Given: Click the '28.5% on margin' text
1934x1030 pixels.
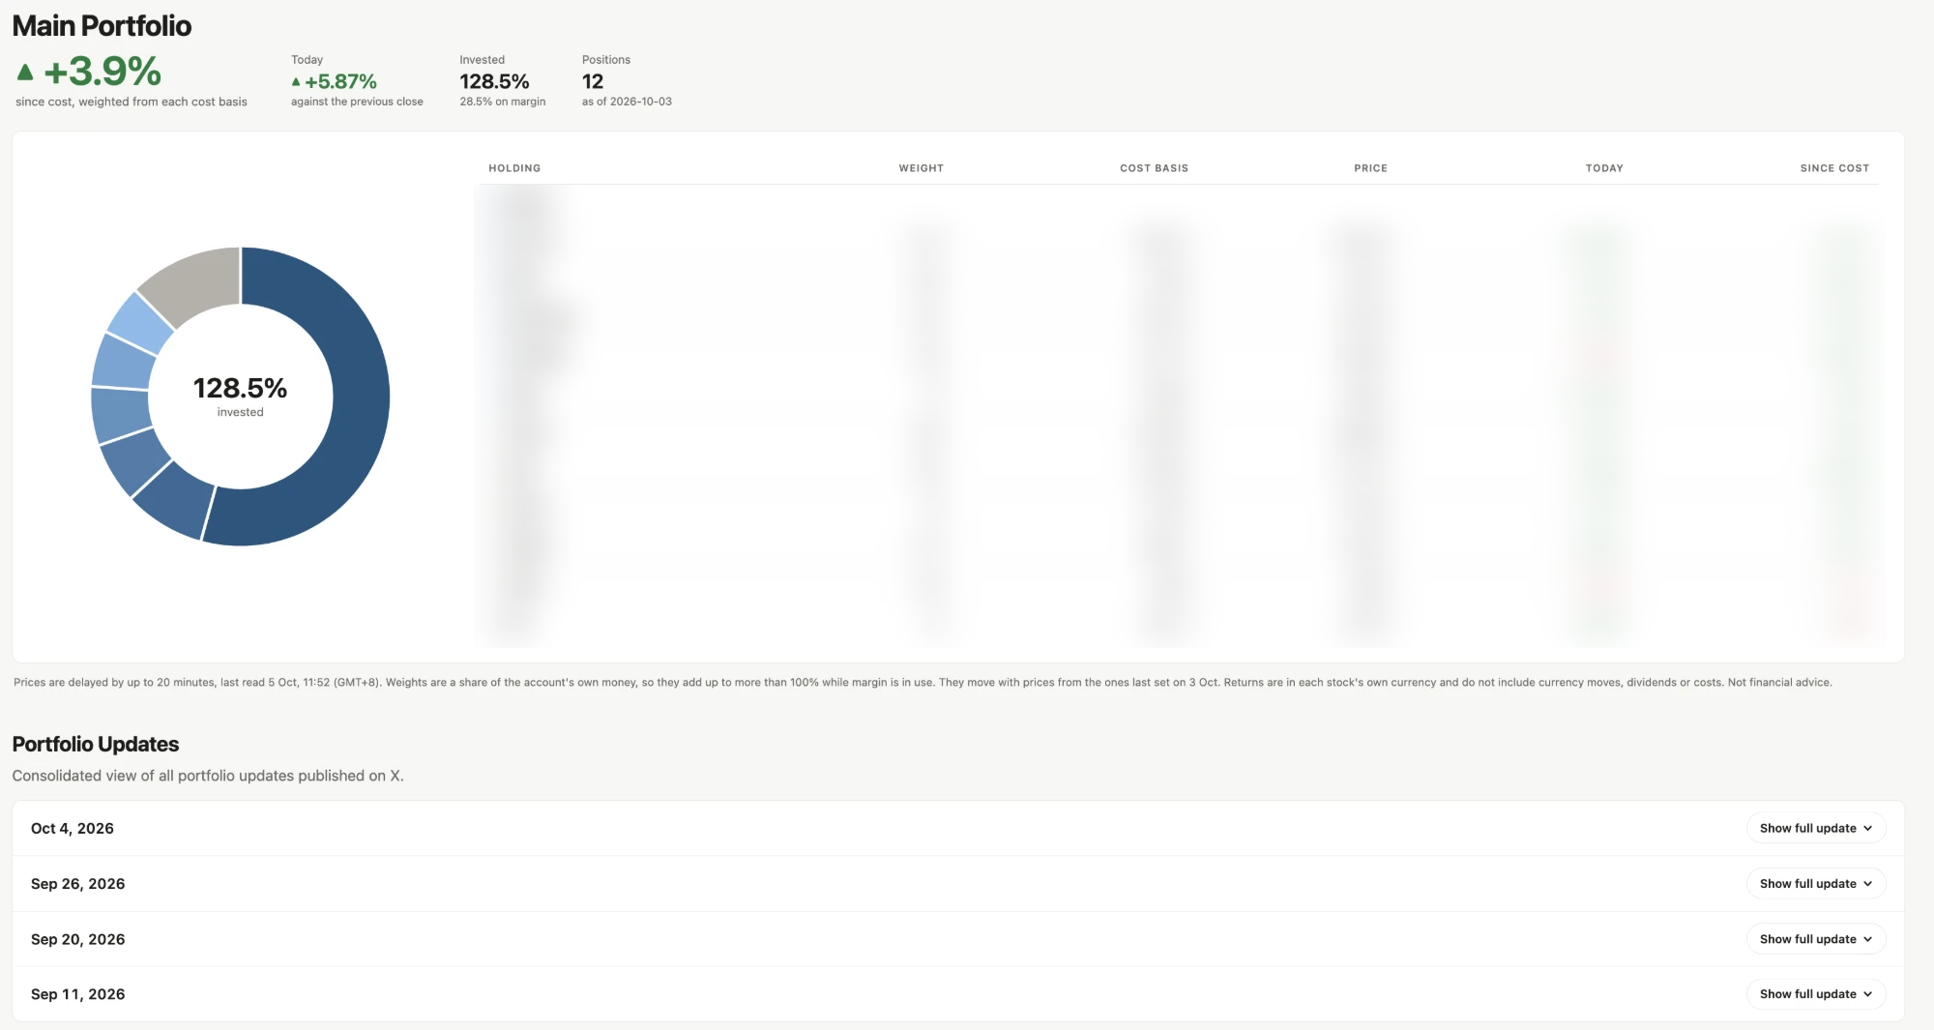Looking at the screenshot, I should coord(503,102).
